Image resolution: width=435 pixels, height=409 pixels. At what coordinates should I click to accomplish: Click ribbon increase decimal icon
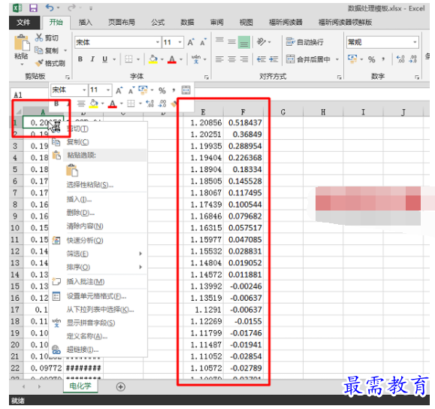click(x=400, y=59)
